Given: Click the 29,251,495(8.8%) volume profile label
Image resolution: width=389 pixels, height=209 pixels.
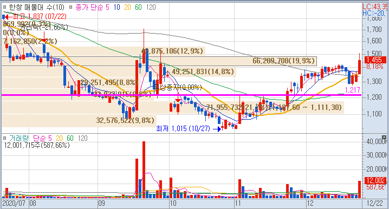Looking at the screenshot, I should pos(109,82).
